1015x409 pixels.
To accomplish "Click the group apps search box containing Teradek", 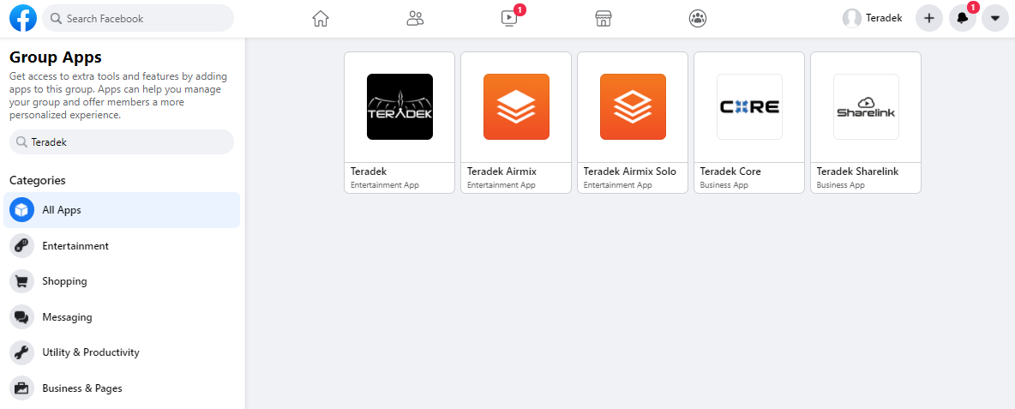I will point(122,142).
